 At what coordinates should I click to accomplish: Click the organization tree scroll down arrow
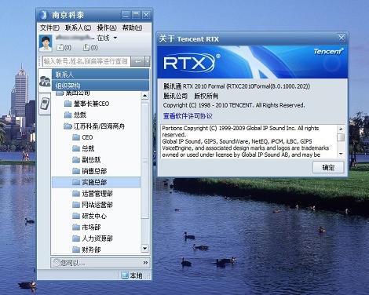pyautogui.click(x=145, y=249)
